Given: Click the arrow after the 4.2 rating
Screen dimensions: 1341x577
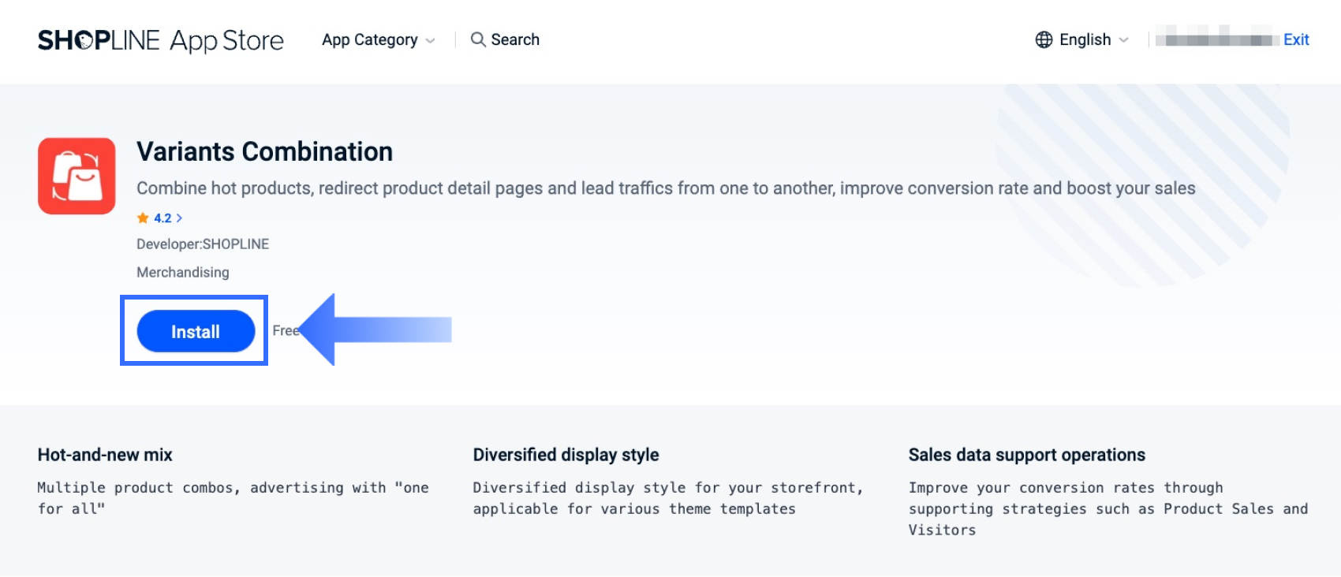Looking at the screenshot, I should [179, 218].
